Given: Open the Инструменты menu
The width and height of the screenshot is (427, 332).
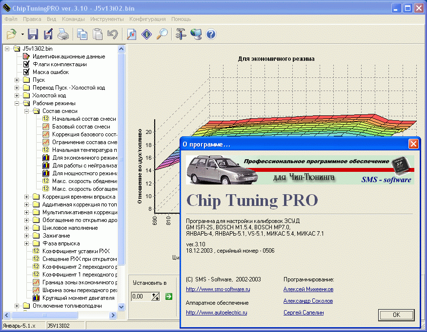Looking at the screenshot, I should (107, 19).
